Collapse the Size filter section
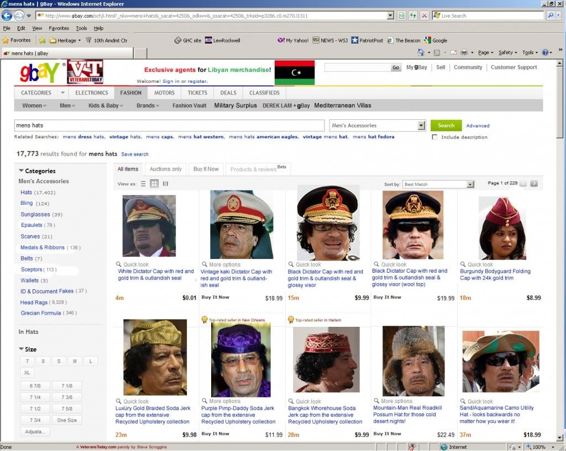Screen dimensions: 566x451 click(x=22, y=349)
